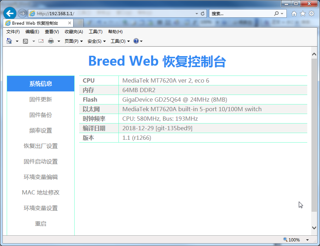This screenshot has height=246, width=320.
Task: Click the CPU value MediaTek MT7620A ver 2
Action: [x=166, y=80]
